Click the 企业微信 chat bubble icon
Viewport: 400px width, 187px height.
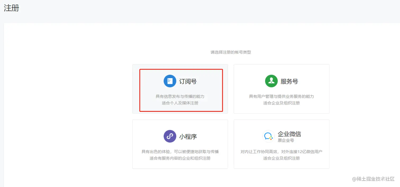tap(269, 136)
